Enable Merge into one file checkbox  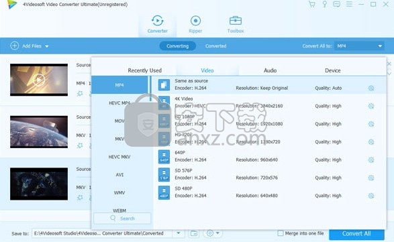(x=280, y=233)
